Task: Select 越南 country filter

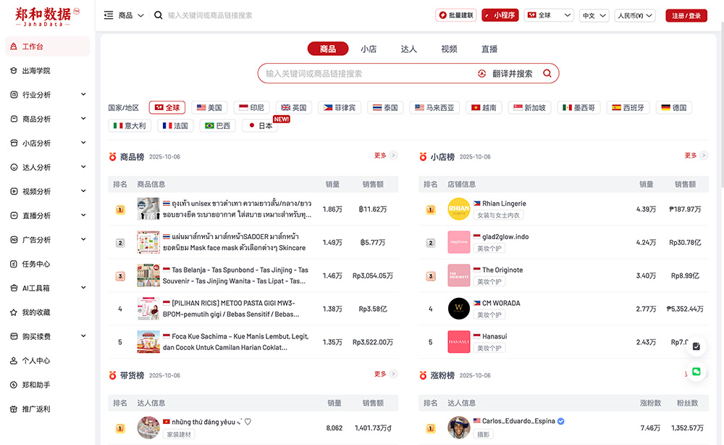Action: pyautogui.click(x=484, y=107)
